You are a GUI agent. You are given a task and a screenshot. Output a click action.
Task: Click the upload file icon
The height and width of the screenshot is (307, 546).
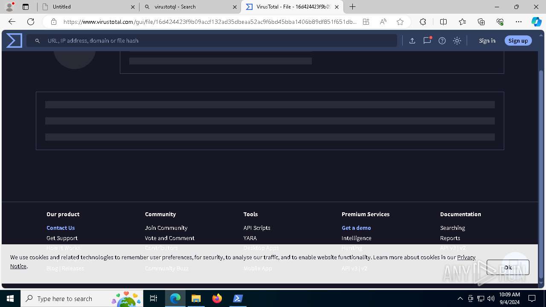pos(412,41)
